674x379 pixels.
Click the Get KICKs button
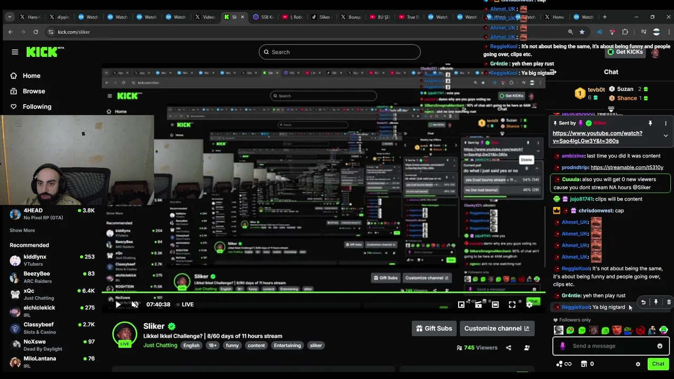(625, 52)
